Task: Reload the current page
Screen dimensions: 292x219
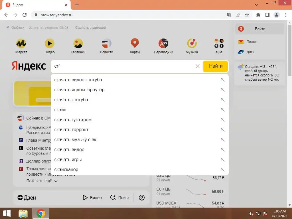Action: [25, 15]
